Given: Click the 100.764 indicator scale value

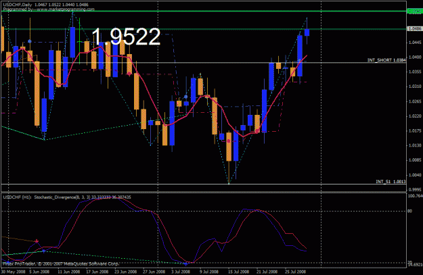Looking at the screenshot, I should [x=415, y=196].
